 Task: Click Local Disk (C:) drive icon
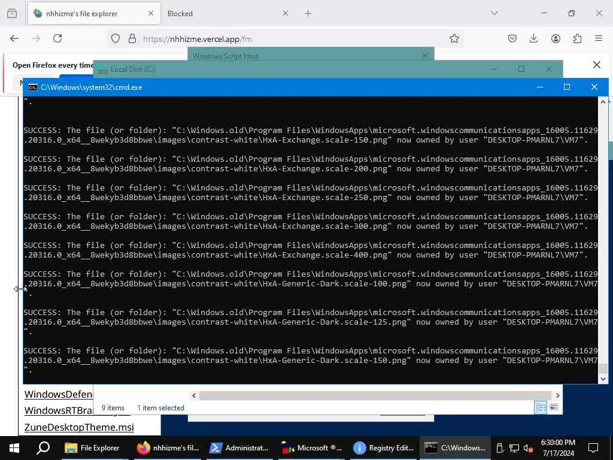coord(102,70)
